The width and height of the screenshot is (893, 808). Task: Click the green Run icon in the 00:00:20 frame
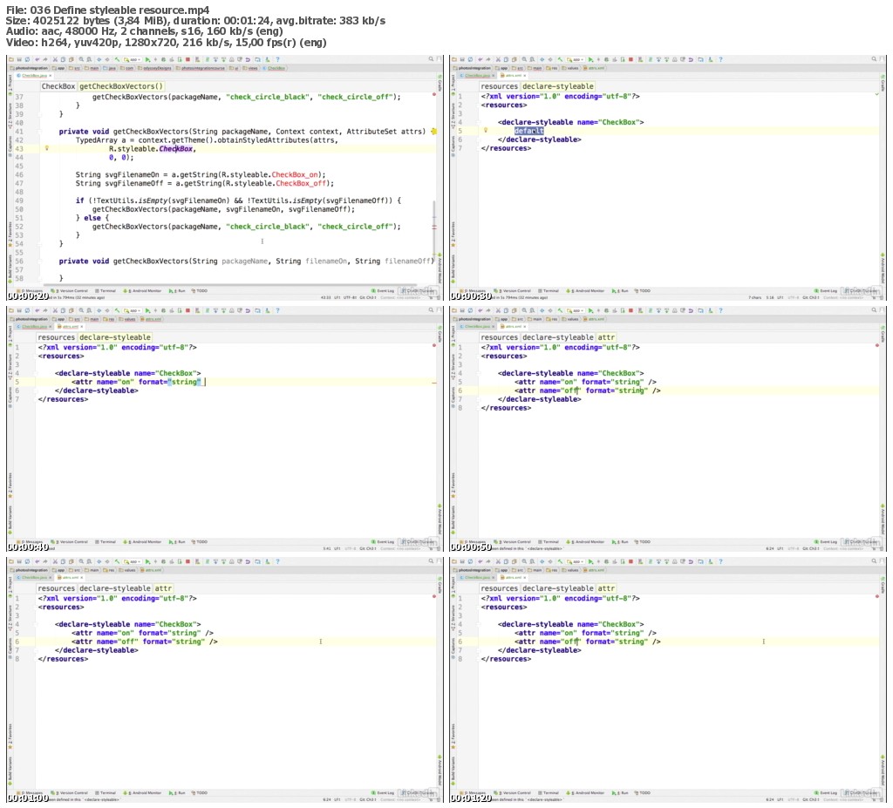coord(148,59)
